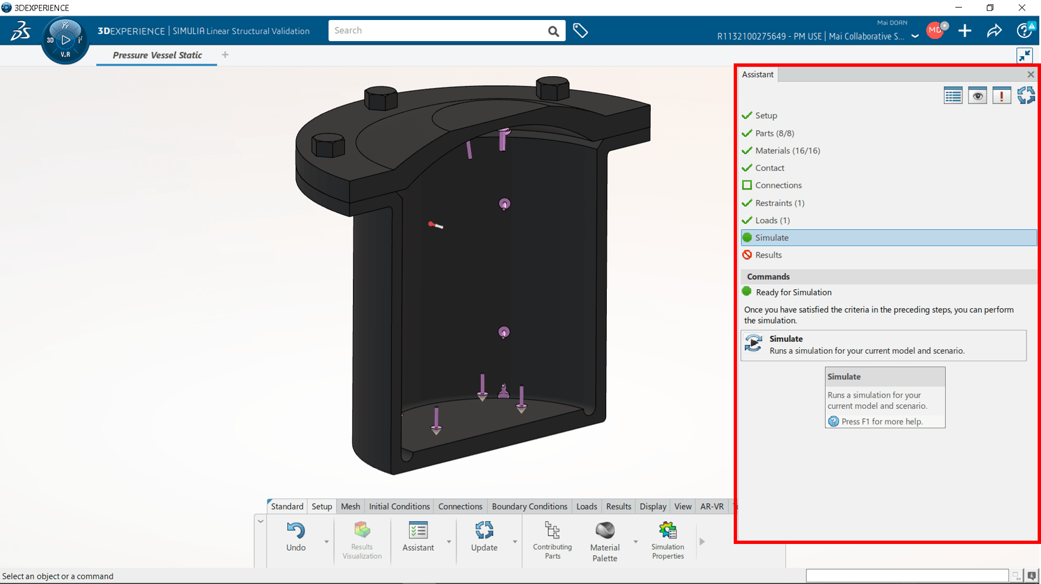
Task: Click the share arrow icon
Action: [x=994, y=31]
